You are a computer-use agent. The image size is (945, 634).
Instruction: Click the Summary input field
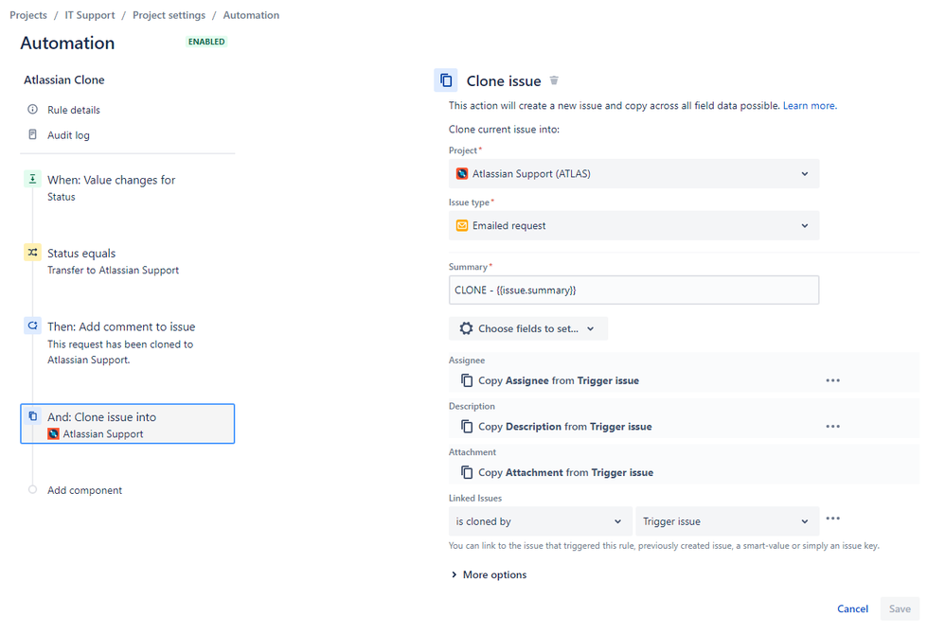[634, 290]
